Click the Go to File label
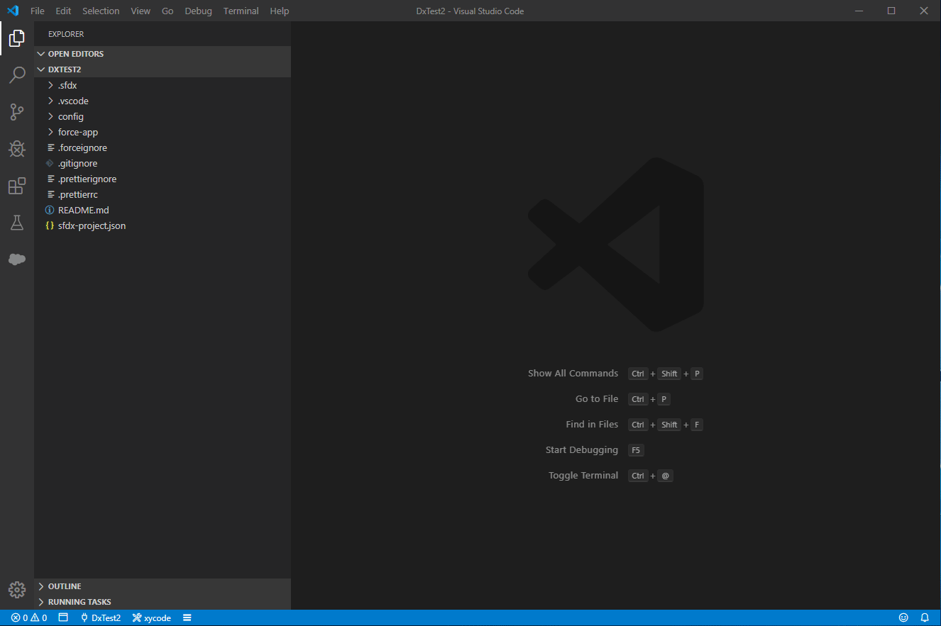941x626 pixels. [597, 399]
